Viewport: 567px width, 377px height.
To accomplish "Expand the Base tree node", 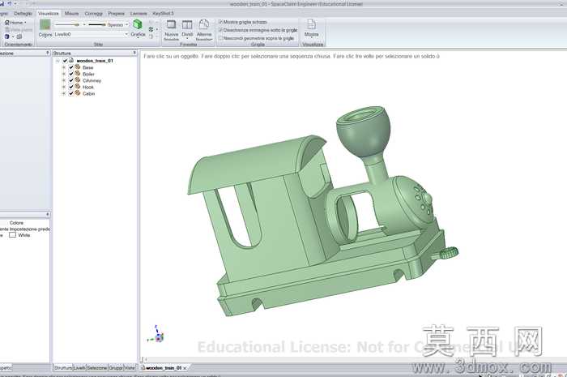I will coord(64,67).
